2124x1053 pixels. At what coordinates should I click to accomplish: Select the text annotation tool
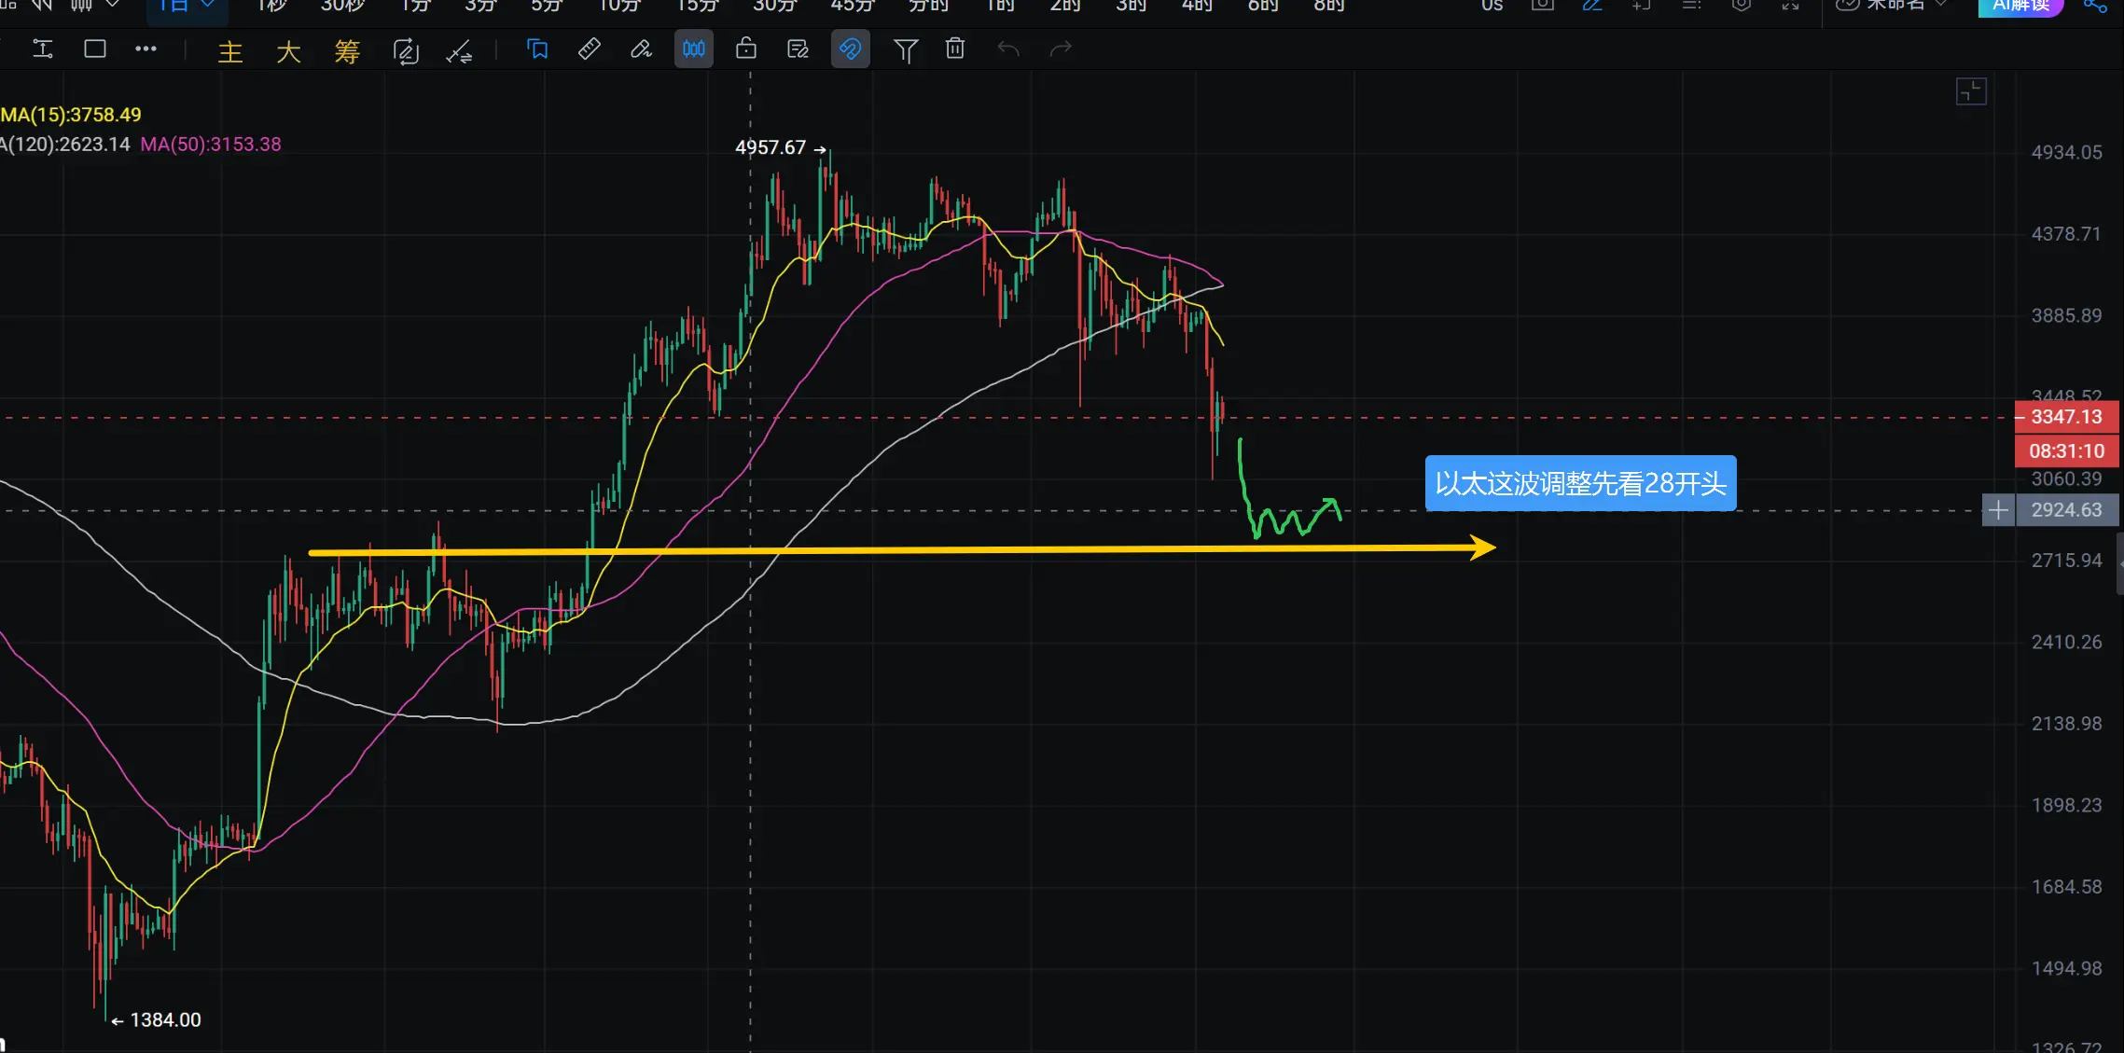coord(43,49)
